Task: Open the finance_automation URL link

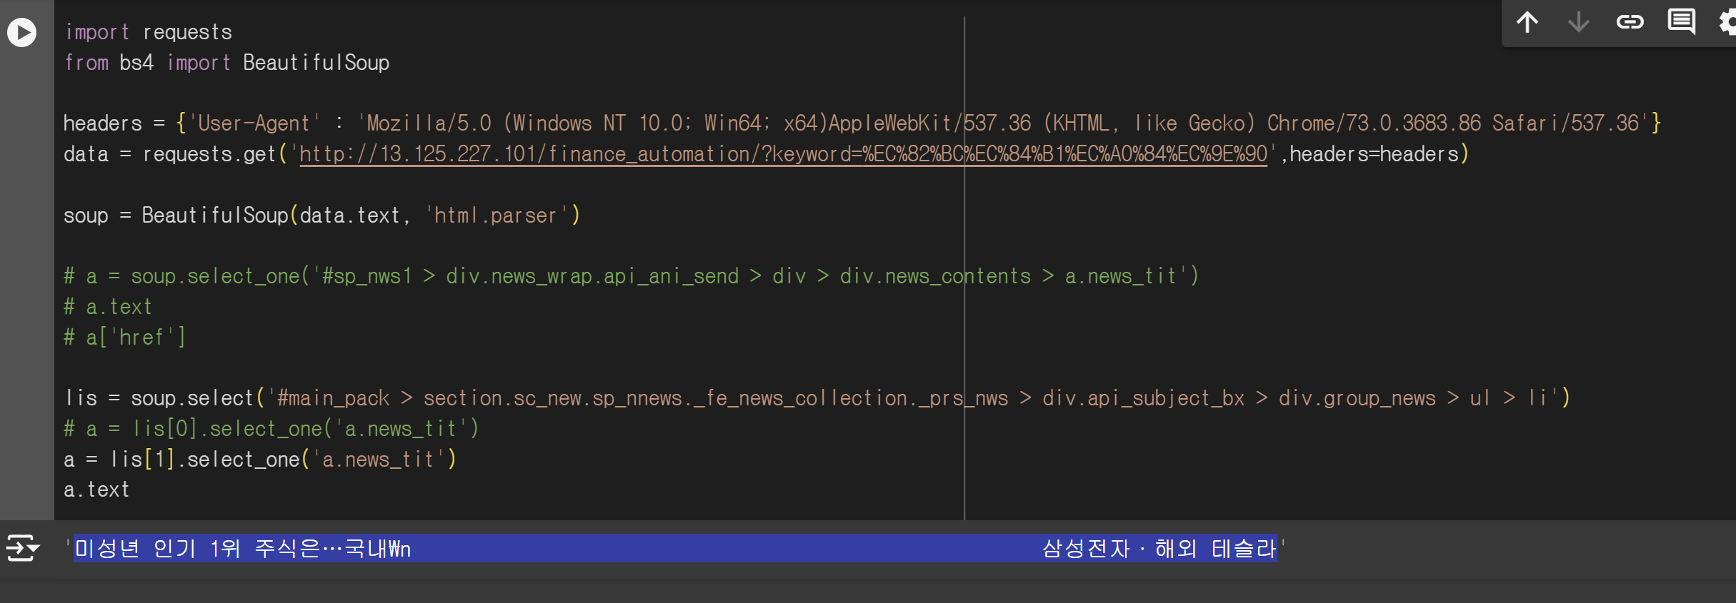Action: [x=783, y=154]
